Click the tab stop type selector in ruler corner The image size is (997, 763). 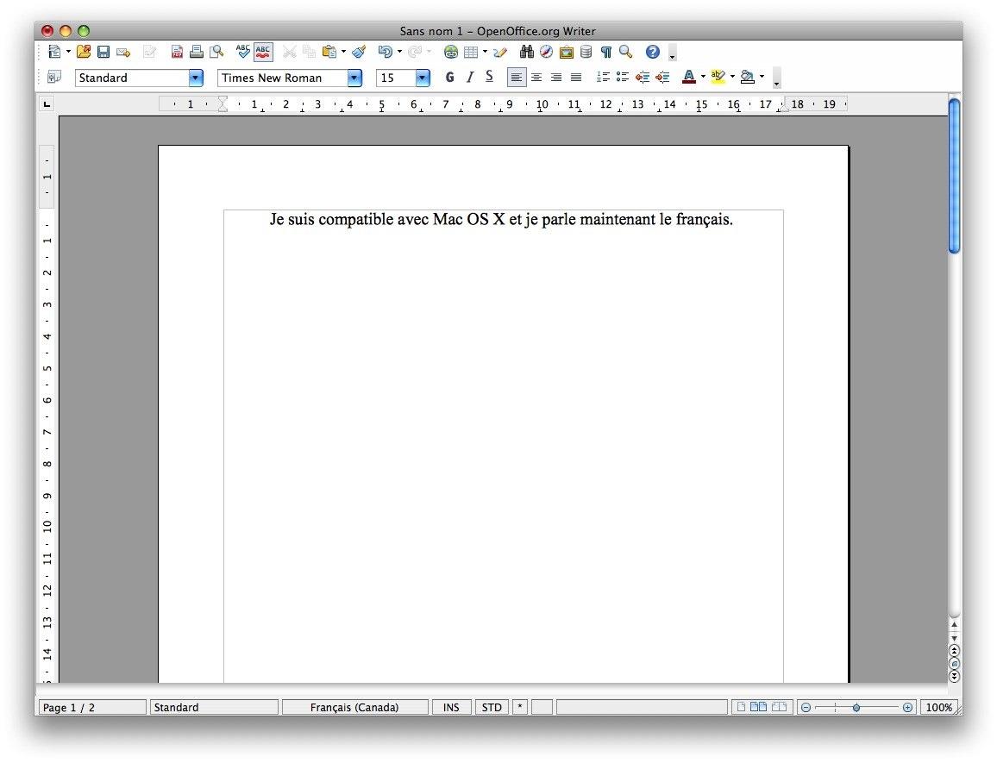(47, 104)
